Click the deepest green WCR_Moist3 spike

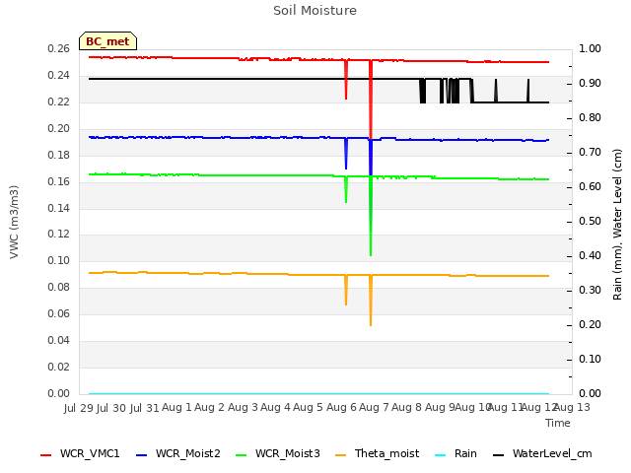click(x=371, y=217)
